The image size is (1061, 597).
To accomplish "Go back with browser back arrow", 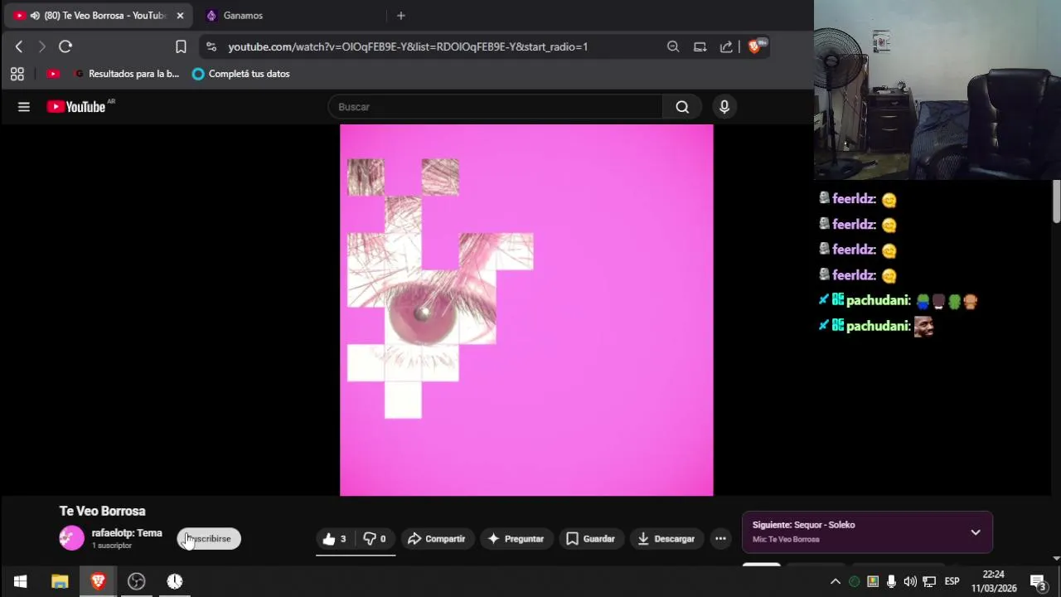I will point(19,47).
